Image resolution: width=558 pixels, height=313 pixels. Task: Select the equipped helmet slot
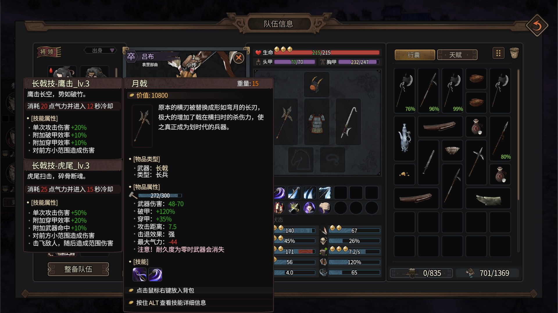pos(316,84)
